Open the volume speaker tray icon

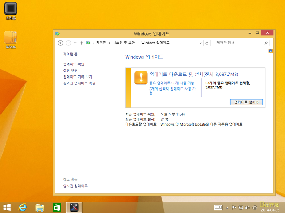pos(248,208)
